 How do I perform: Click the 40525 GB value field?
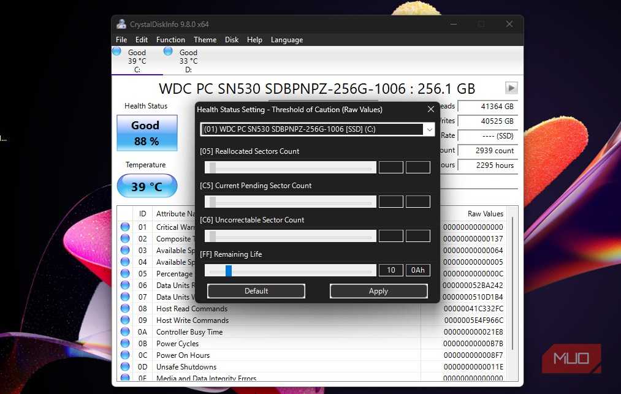[488, 121]
